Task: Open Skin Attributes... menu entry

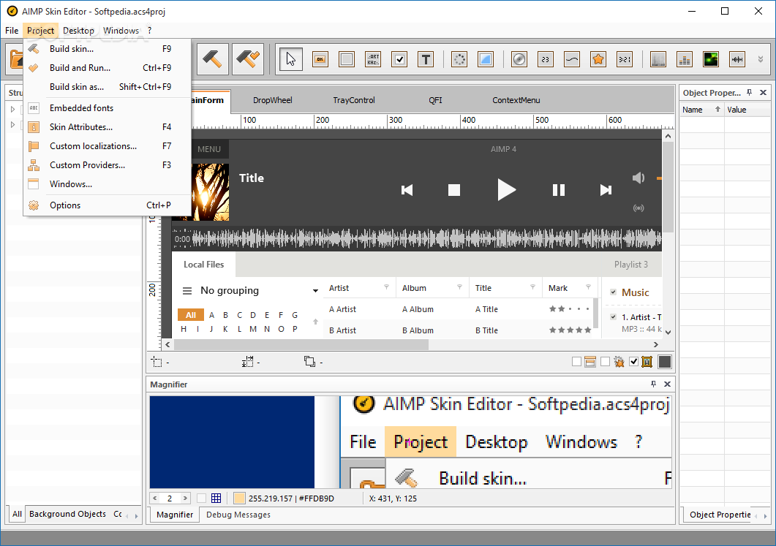Action: (107, 127)
